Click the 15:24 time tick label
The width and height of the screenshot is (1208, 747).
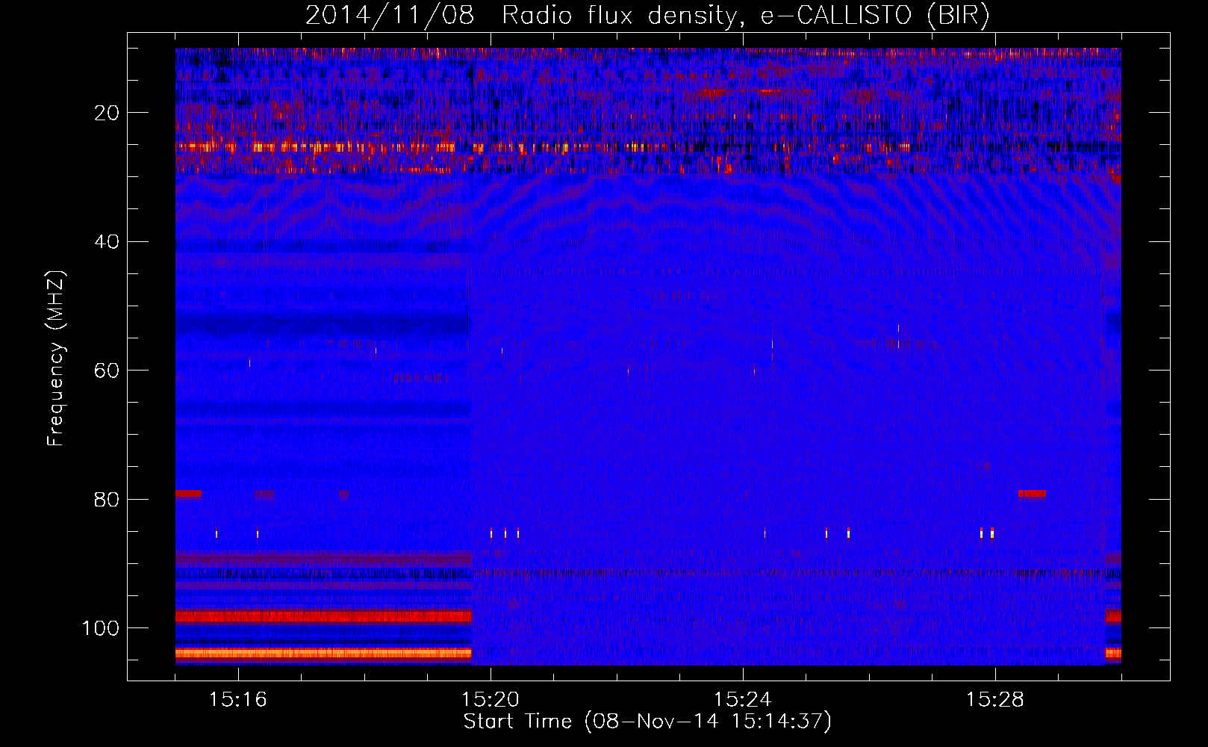pyautogui.click(x=743, y=700)
